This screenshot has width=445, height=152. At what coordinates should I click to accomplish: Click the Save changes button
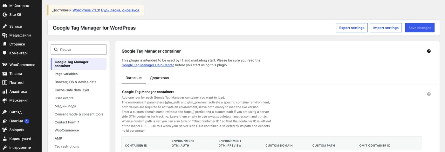[420, 28]
